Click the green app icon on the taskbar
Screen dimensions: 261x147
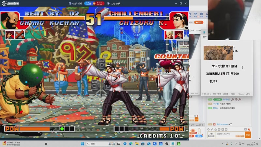179,144
